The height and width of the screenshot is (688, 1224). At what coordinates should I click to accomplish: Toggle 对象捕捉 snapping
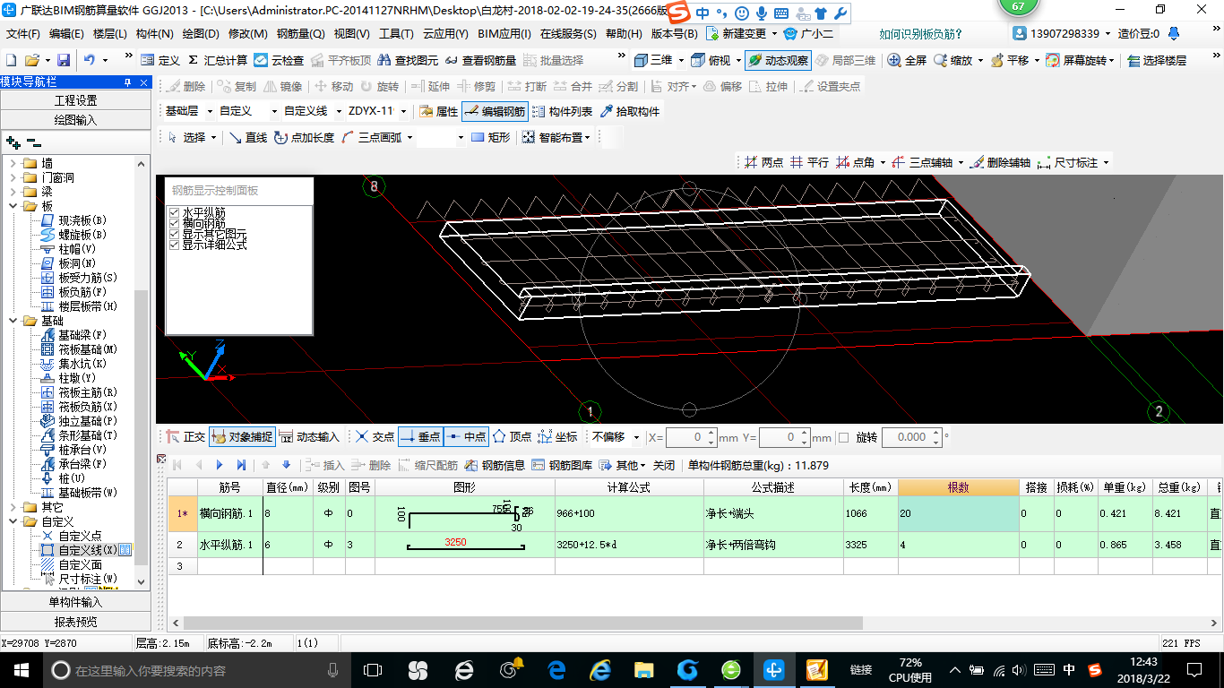click(241, 437)
